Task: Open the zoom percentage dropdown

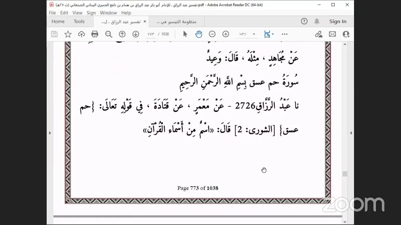Action: 254,34
